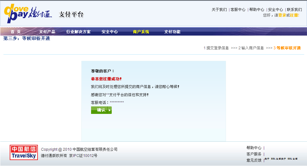Click the 安全中心 link in header

pos(275,10)
